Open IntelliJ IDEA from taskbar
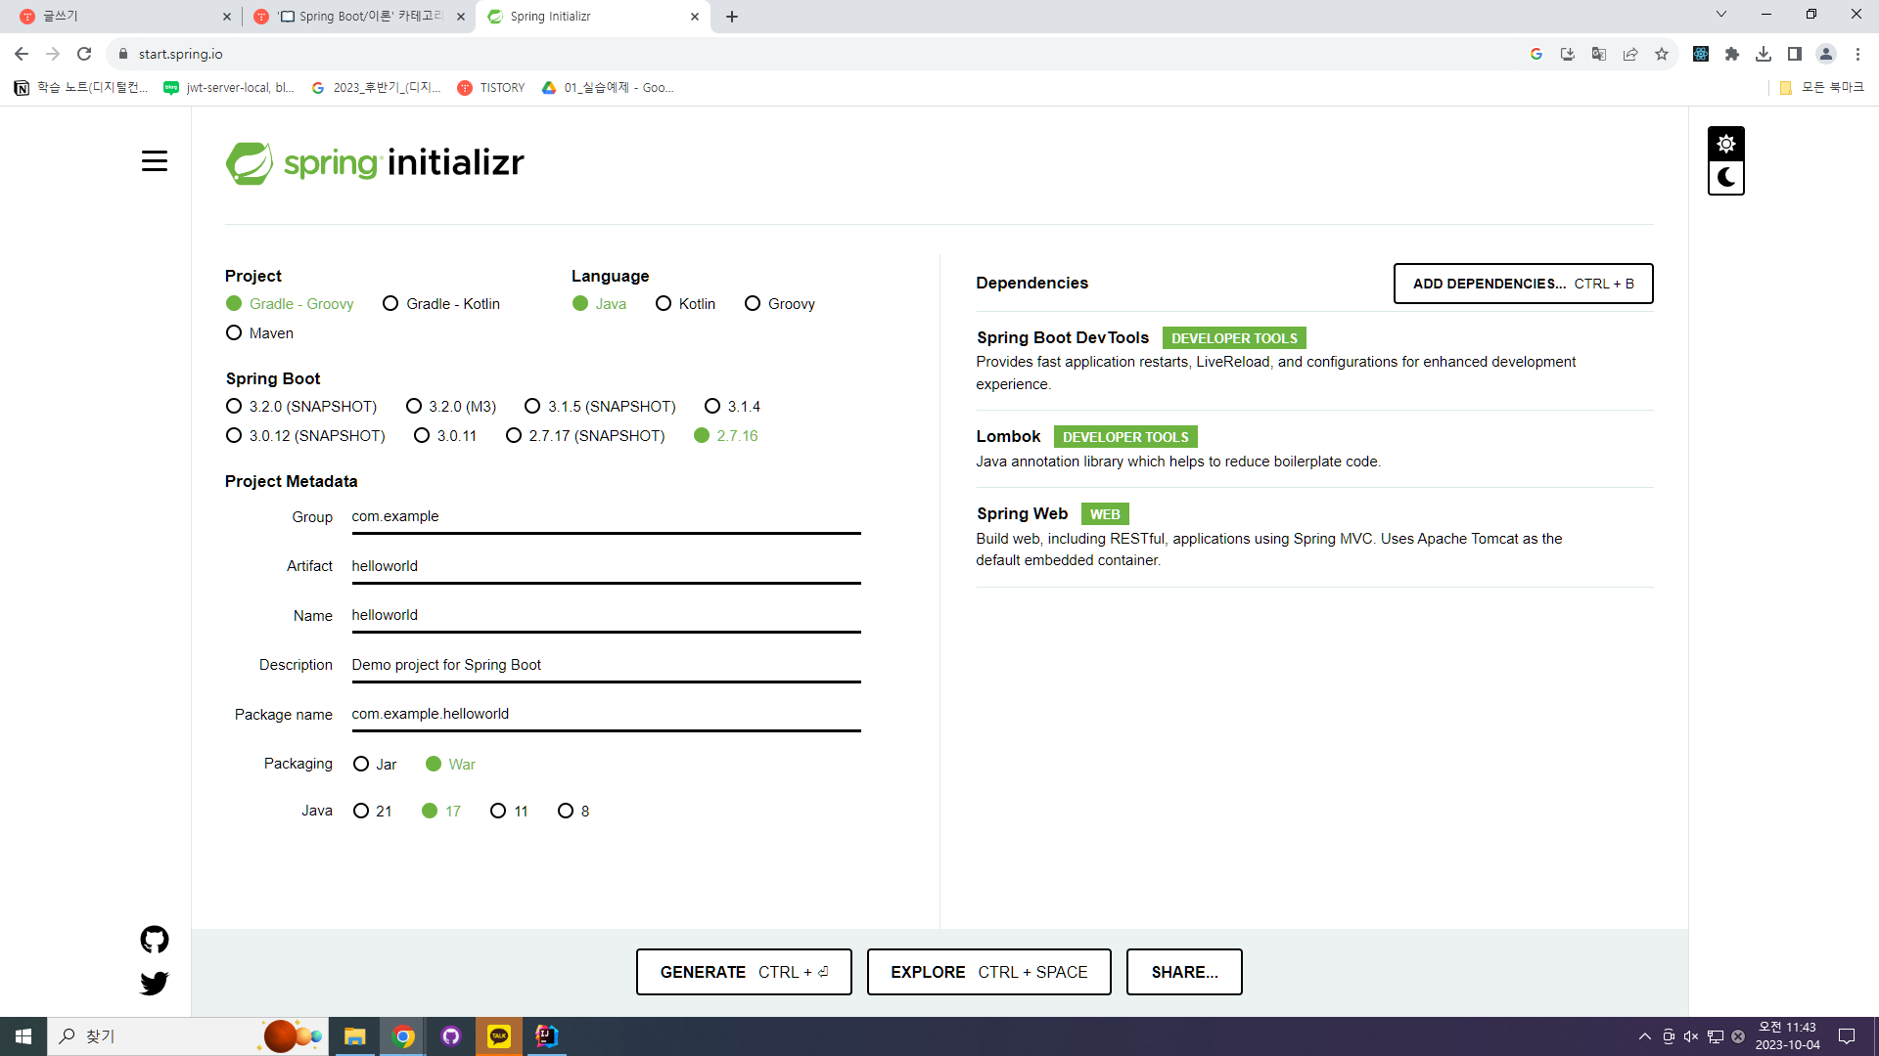The height and width of the screenshot is (1056, 1879). (x=546, y=1035)
